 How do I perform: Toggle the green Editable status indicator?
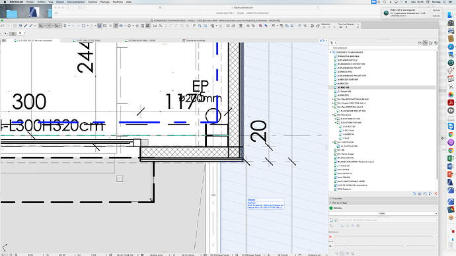331,208
